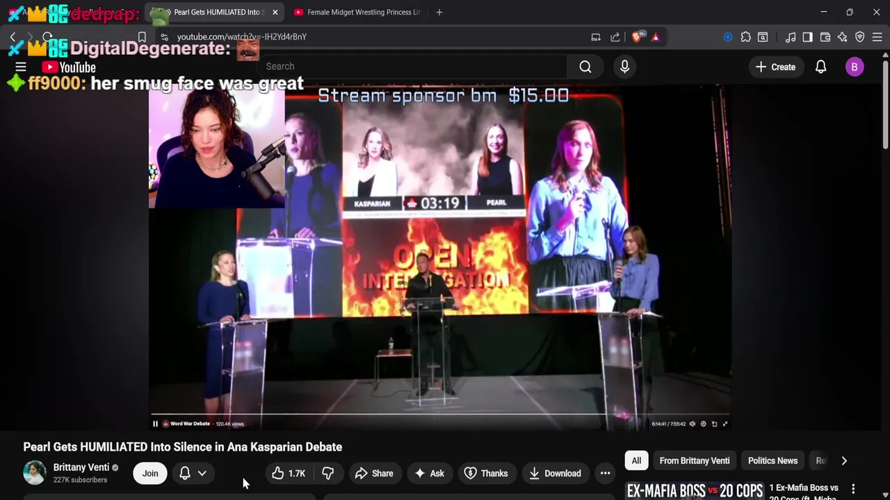Open the YouTube guide hamburger menu

point(21,67)
